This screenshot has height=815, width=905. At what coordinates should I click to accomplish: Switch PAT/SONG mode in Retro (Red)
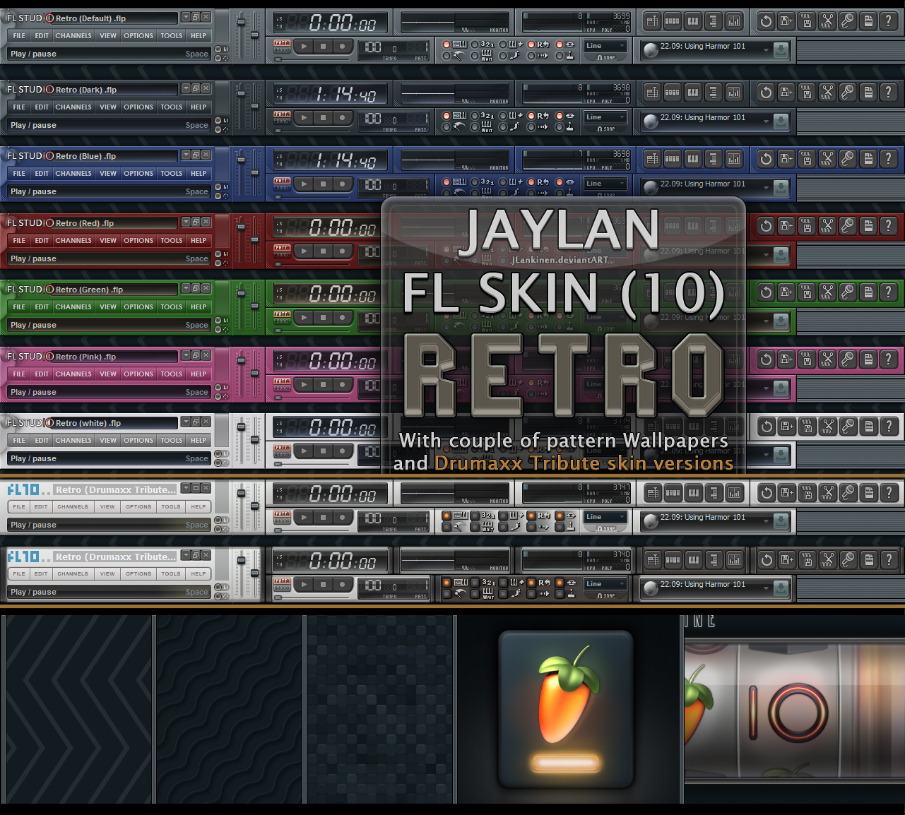(282, 249)
